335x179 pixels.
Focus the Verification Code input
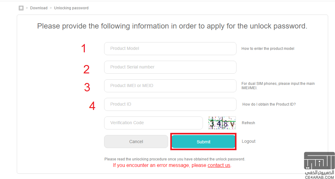pyautogui.click(x=154, y=123)
